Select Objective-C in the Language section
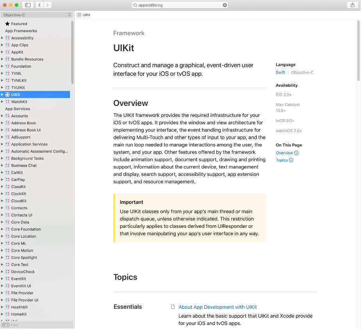361x329 pixels. pos(302,72)
